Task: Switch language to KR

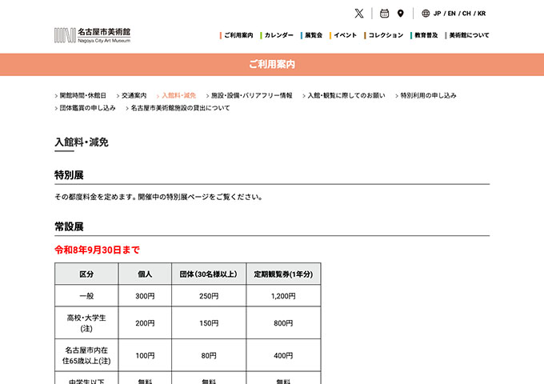Action: (482, 14)
